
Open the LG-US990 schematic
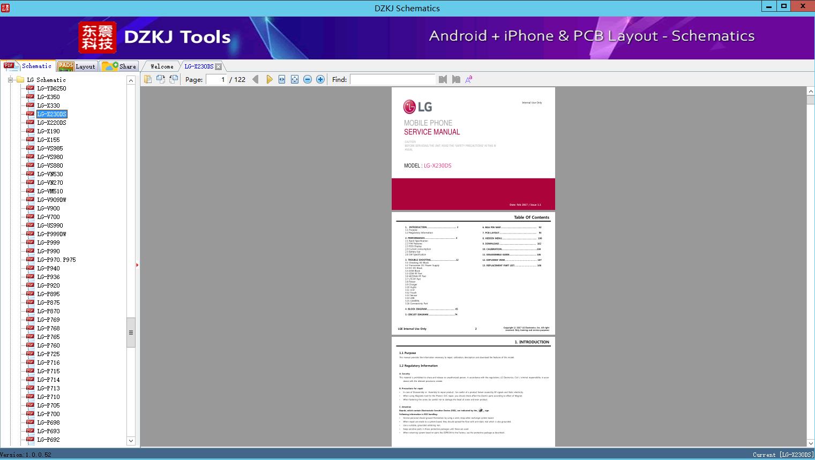[50, 225]
